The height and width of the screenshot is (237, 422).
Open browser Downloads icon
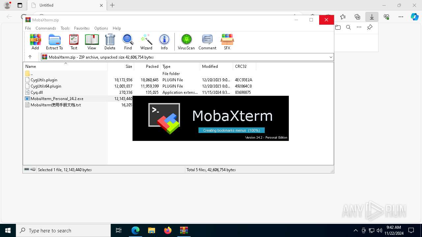[372, 17]
